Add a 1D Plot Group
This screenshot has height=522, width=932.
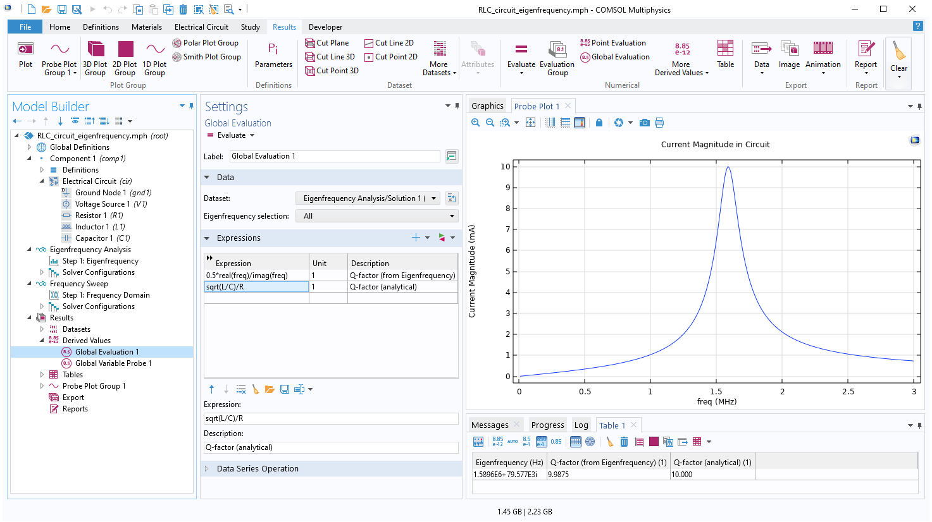[x=154, y=58]
